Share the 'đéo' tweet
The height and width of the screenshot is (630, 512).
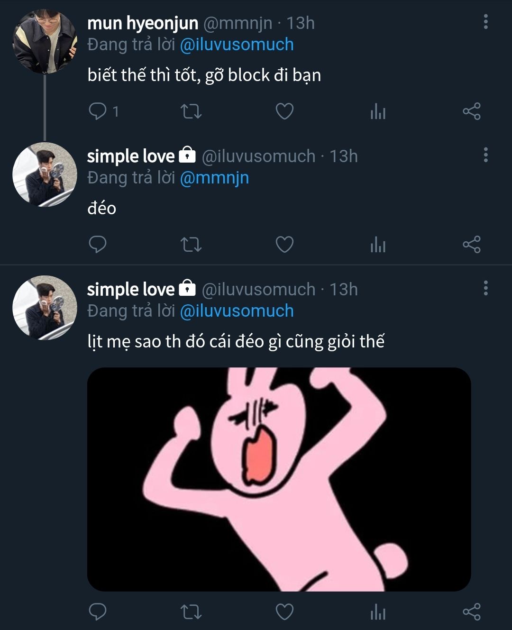coord(471,245)
